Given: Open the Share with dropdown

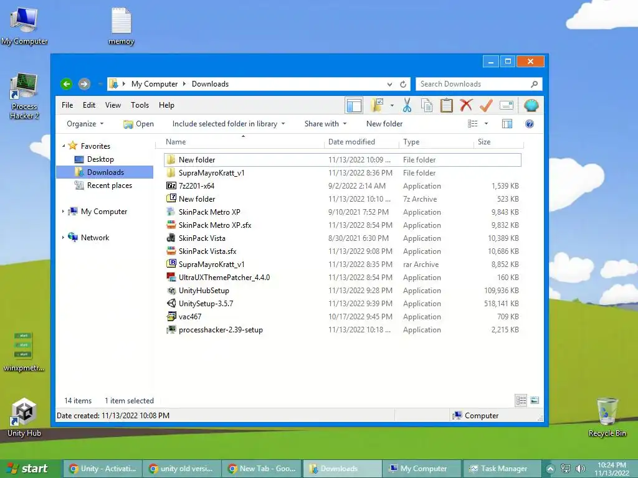Looking at the screenshot, I should pos(325,124).
